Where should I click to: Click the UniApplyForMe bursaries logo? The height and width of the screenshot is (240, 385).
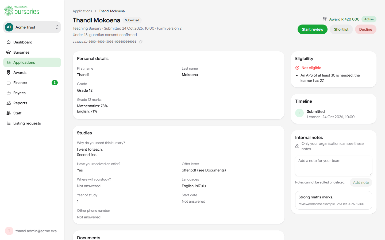tap(22, 11)
